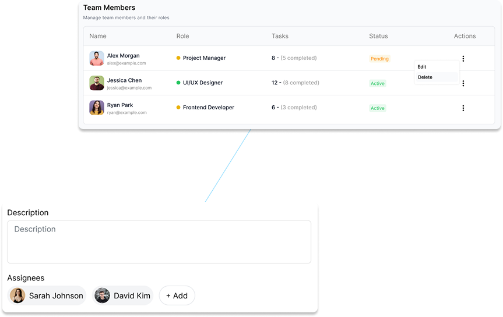
Task: Open the kebab menu for Ryan Park
Action: [463, 108]
